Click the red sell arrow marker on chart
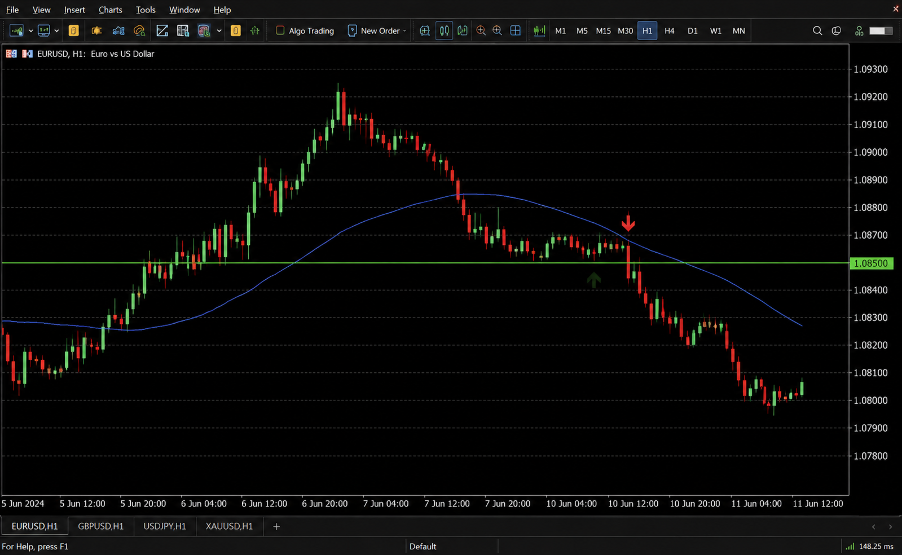 (628, 222)
